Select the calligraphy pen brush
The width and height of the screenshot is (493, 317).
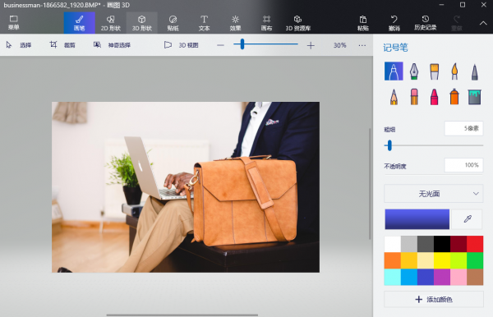coord(414,71)
